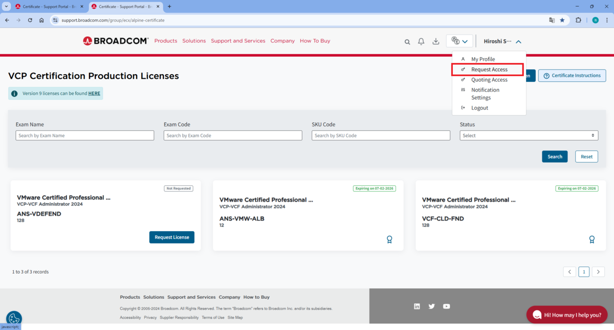Open the Privacy footer link
This screenshot has height=330, width=614.
[x=150, y=318]
